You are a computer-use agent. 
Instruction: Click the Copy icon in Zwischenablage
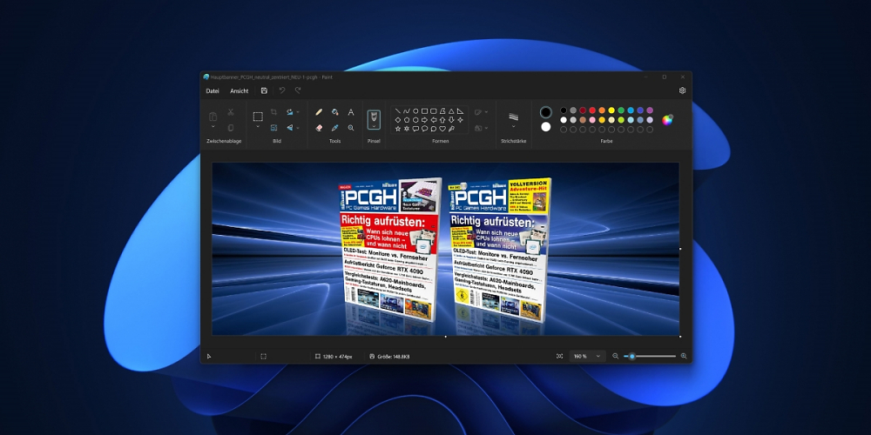(231, 128)
